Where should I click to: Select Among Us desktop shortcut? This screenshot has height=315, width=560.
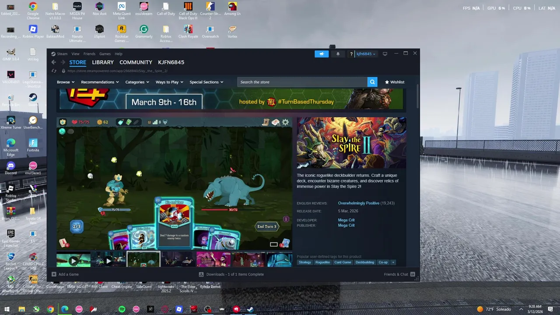coord(232,9)
